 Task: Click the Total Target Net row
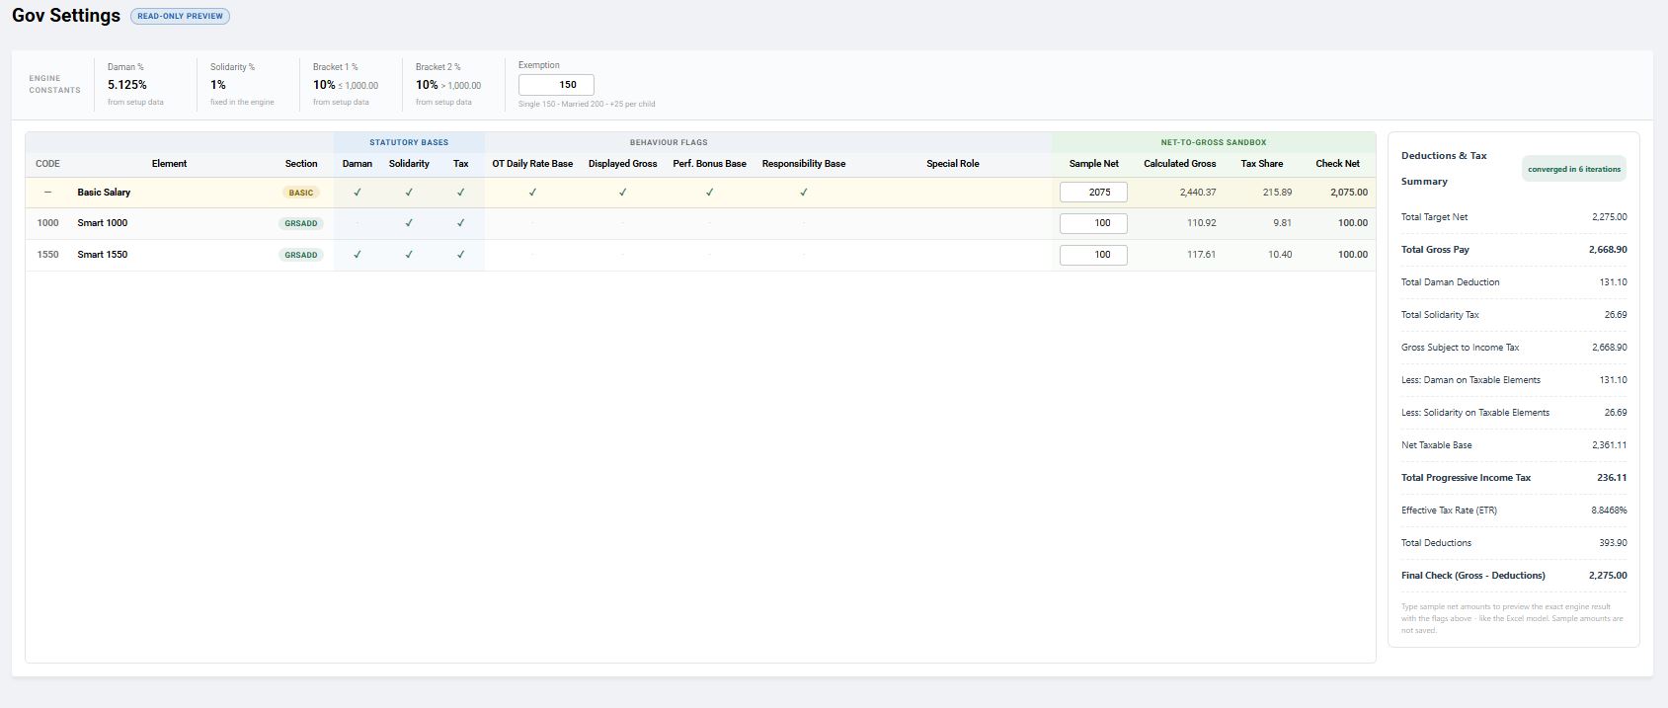click(x=1514, y=217)
